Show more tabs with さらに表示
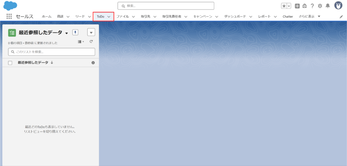347x166 pixels. (x=309, y=16)
